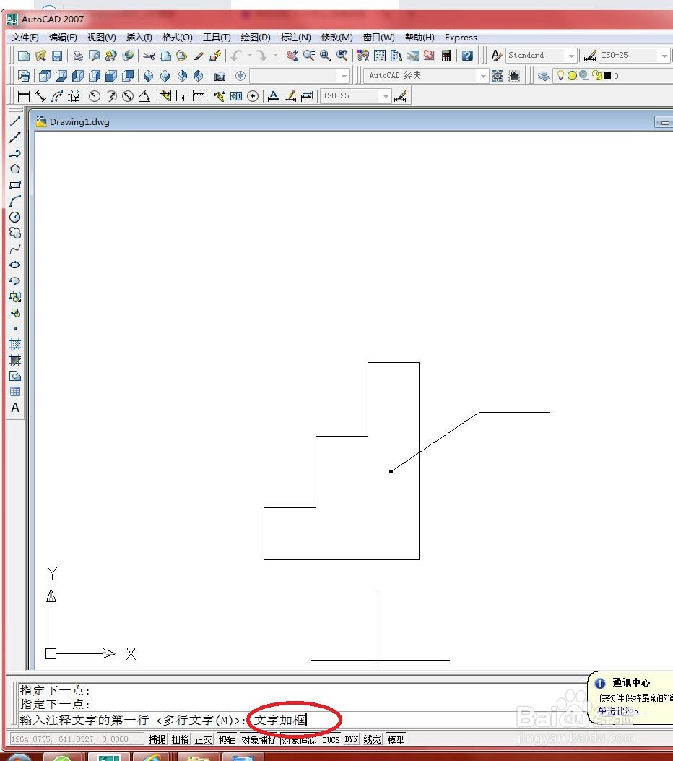Select the Spline tool
Screen dimensions: 673x761
15,249
